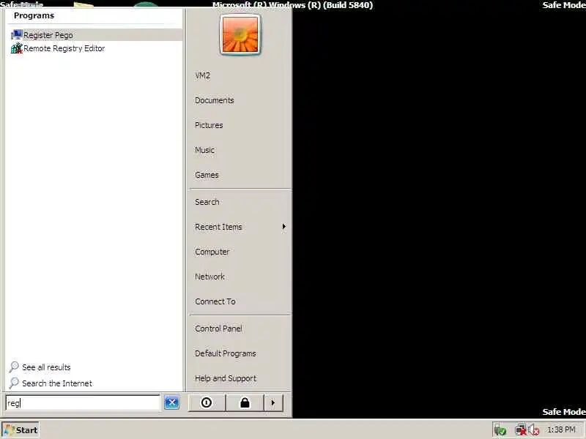Click magnifier icon beside Search the Internet

point(14,383)
